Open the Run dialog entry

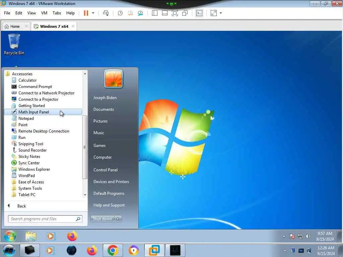click(22, 137)
